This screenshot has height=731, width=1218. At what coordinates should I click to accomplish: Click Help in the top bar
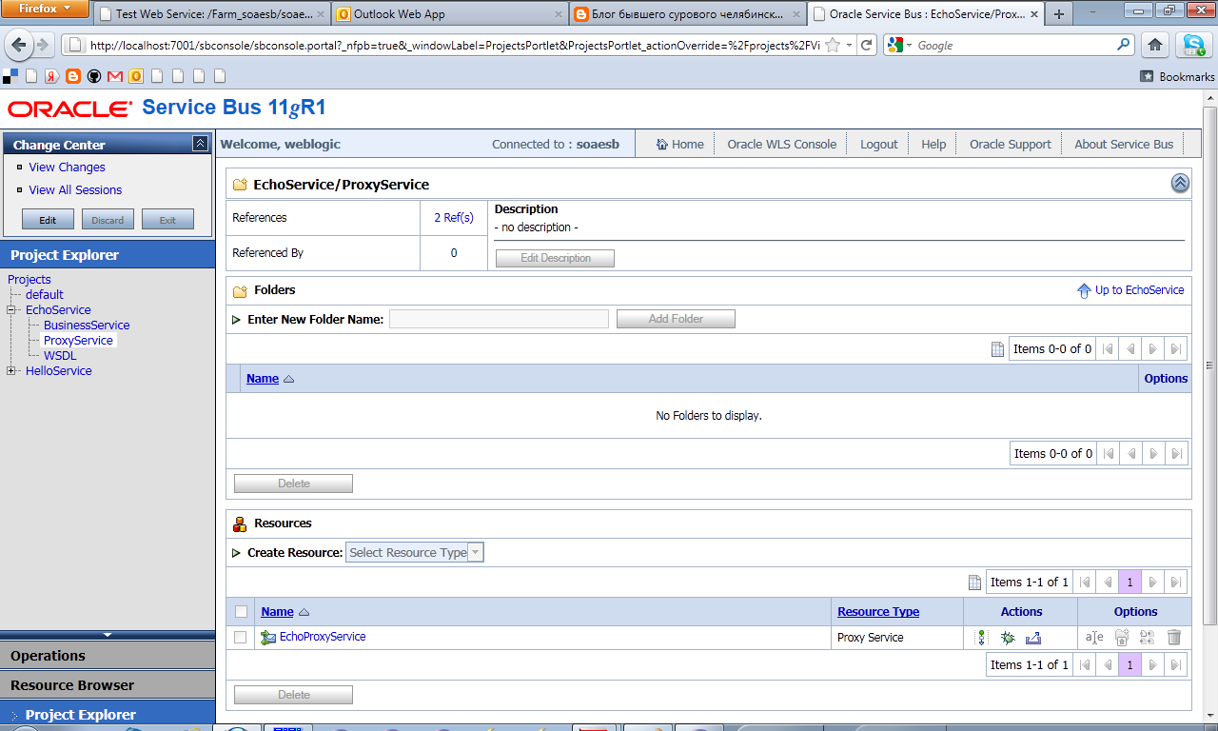pyautogui.click(x=933, y=145)
